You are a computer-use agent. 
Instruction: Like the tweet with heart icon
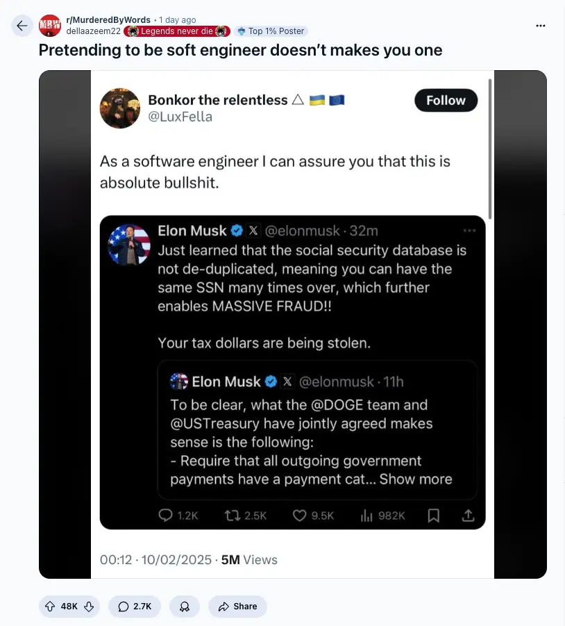click(x=300, y=516)
